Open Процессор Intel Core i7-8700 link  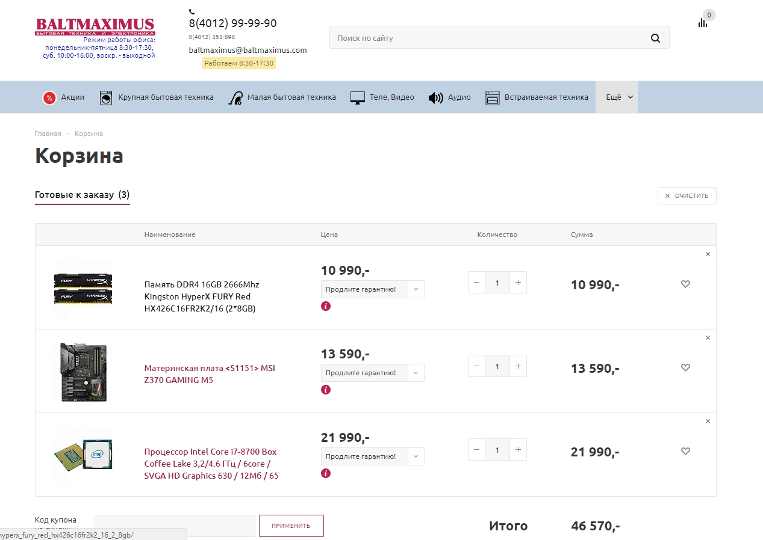point(211,464)
